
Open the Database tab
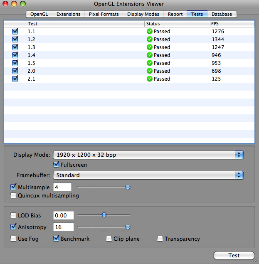pyautogui.click(x=222, y=14)
